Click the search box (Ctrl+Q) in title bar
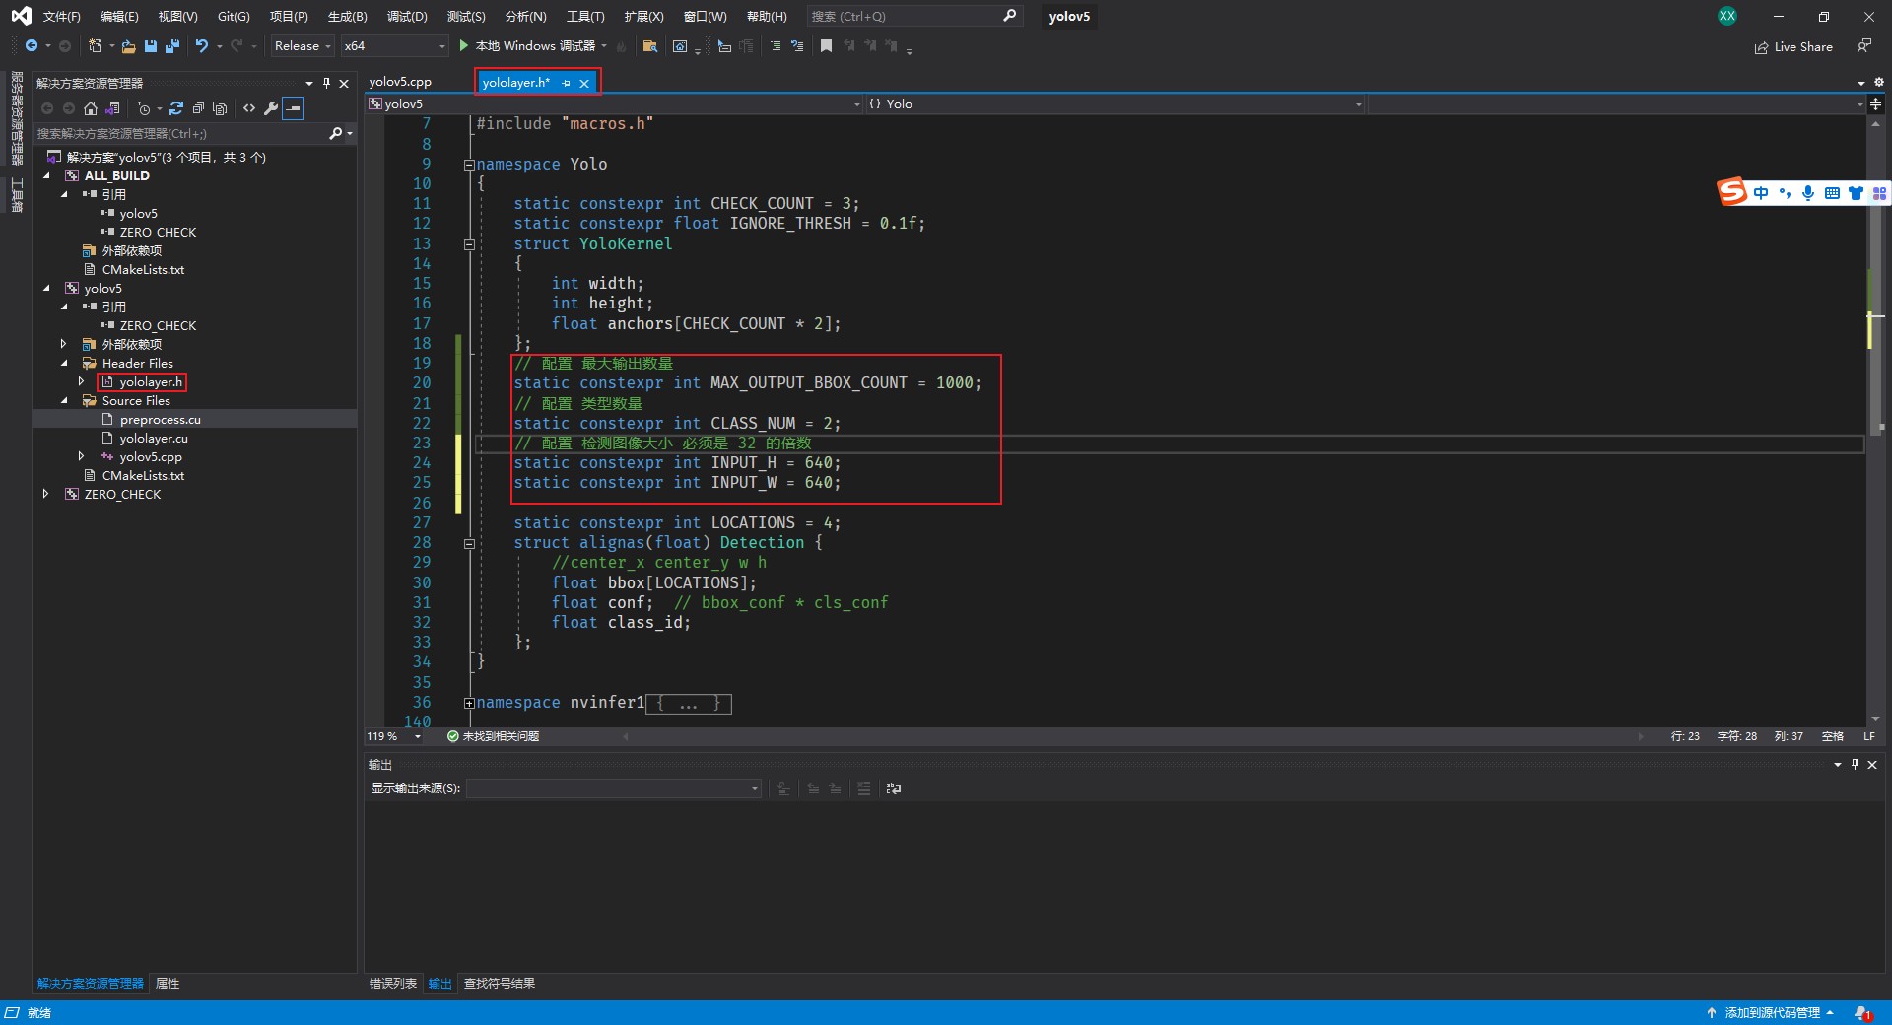The image size is (1892, 1025). [905, 17]
